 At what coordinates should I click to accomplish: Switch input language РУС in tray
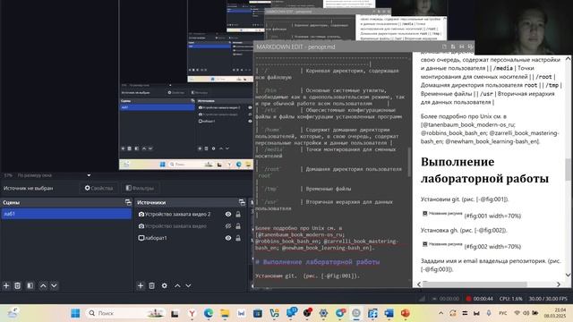click(503, 313)
